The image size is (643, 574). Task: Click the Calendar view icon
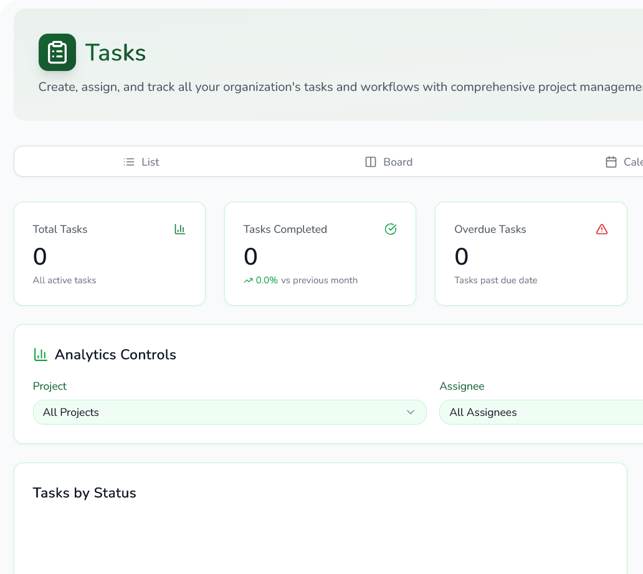tap(612, 161)
